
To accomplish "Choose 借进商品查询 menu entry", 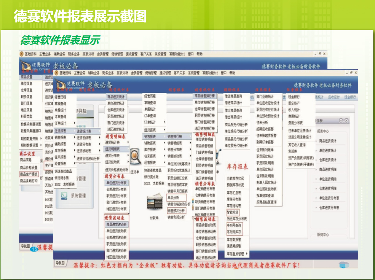I will click(233, 96).
